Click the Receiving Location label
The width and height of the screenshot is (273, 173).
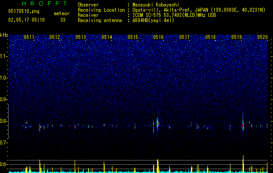(101, 10)
